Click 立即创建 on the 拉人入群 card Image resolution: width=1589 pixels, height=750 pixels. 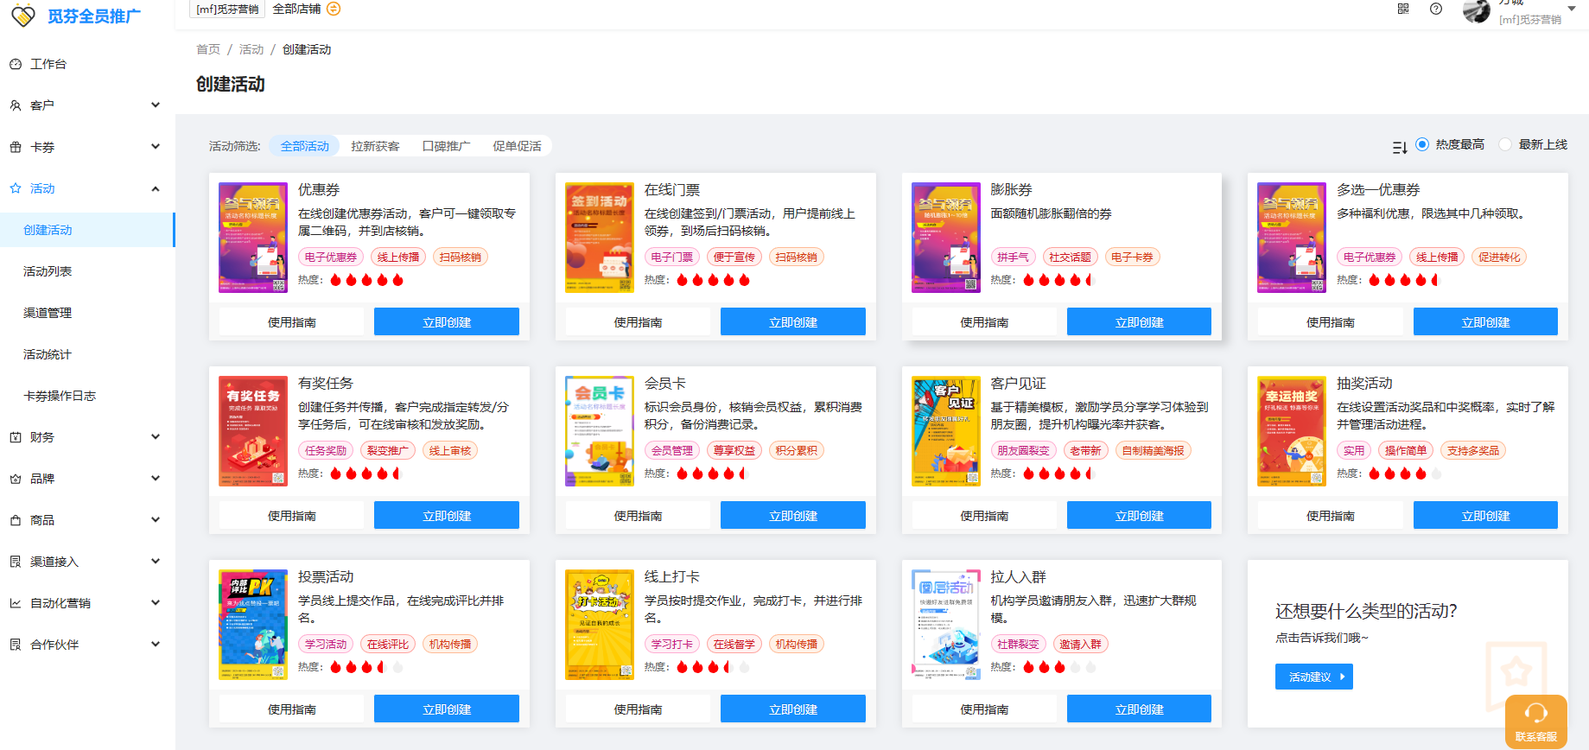1139,709
